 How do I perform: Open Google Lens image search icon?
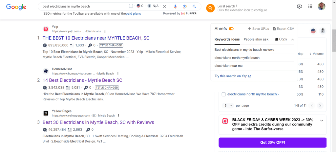[185, 7]
